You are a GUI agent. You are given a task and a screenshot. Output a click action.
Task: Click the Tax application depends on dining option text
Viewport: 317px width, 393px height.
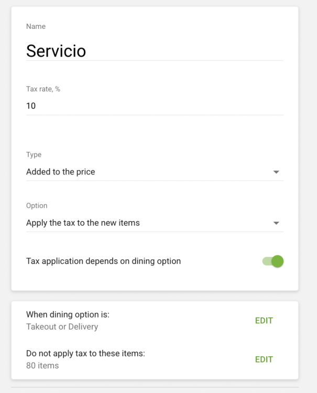click(103, 261)
